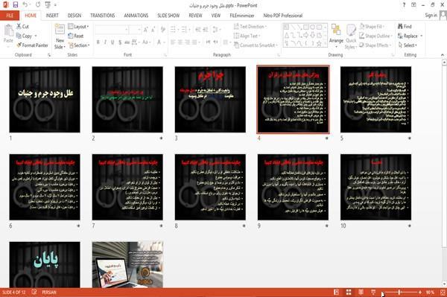Open the Select dropdown in Editing group
Image resolution: width=447 pixels, height=297 pixels.
pyautogui.click(x=408, y=45)
